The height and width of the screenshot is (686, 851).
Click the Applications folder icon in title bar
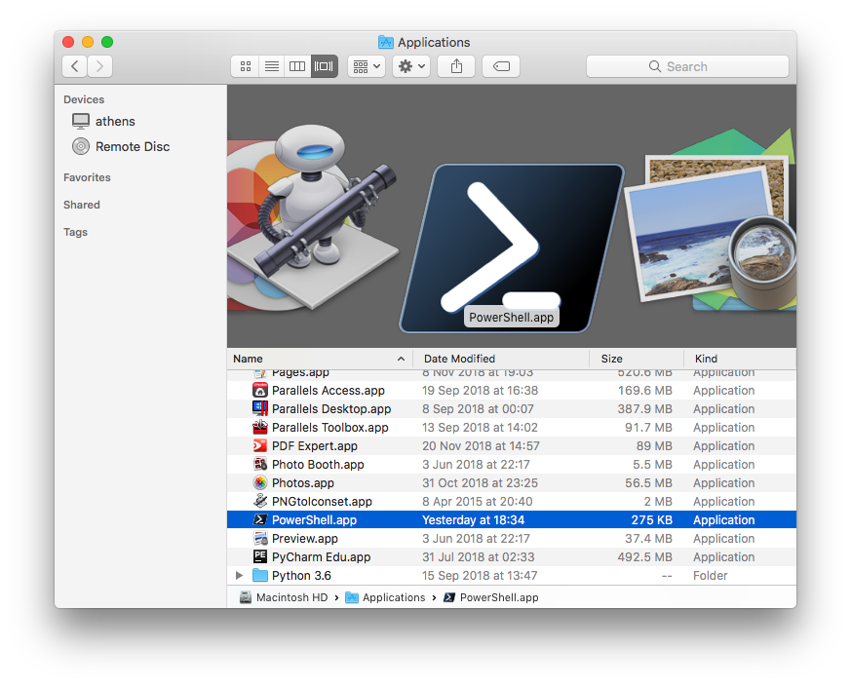pyautogui.click(x=385, y=42)
